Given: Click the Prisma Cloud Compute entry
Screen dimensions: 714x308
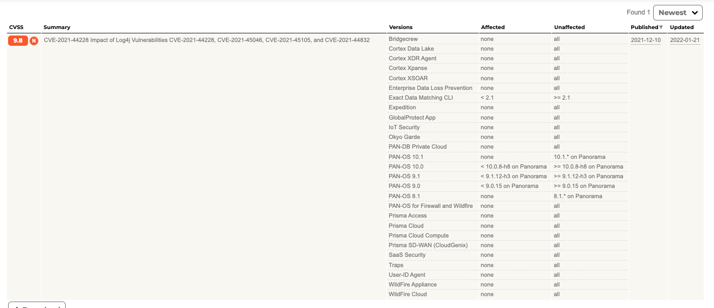Looking at the screenshot, I should 418,235.
